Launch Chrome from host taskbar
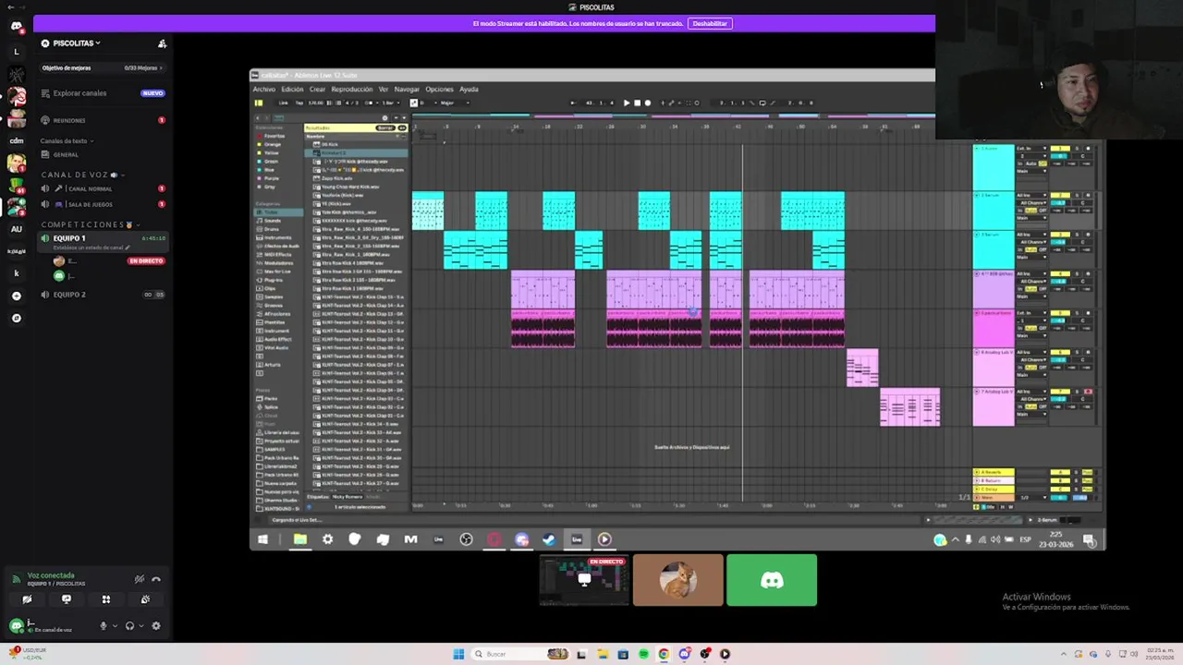This screenshot has height=665, width=1183. (664, 654)
